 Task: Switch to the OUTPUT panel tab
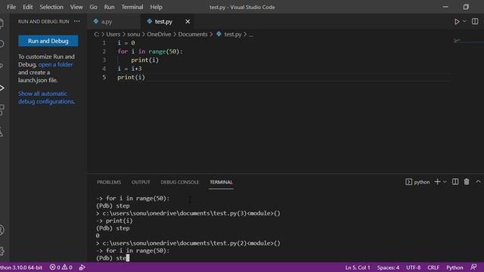[141, 182]
